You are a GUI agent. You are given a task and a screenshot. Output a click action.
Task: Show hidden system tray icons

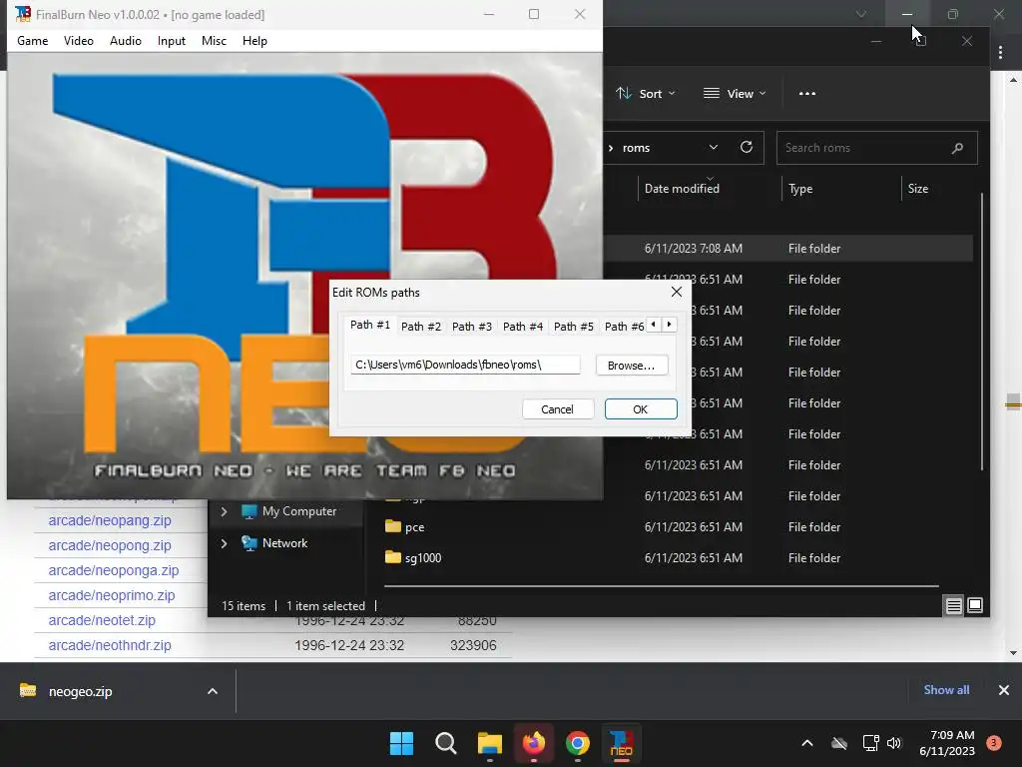806,743
